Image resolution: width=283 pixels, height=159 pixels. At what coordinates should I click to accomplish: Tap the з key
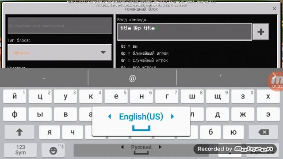(243, 96)
